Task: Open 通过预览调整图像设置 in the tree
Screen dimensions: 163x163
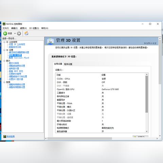Action: coord(19,52)
